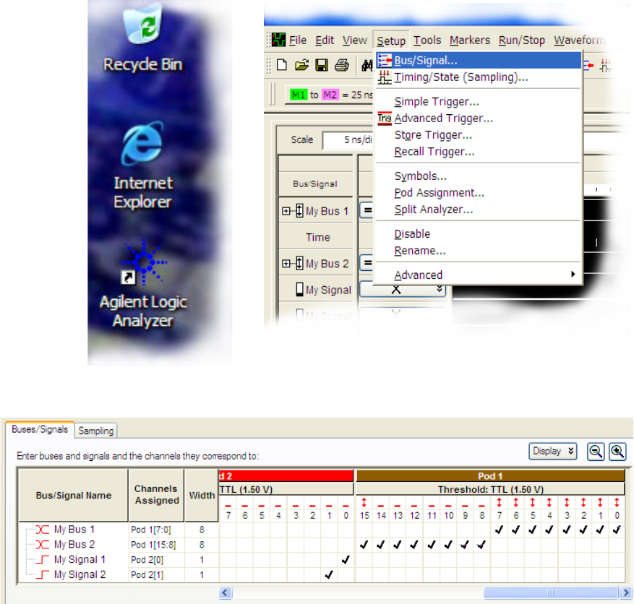634x604 pixels.
Task: Click the Save disk toolbar icon
Action: coord(322,65)
